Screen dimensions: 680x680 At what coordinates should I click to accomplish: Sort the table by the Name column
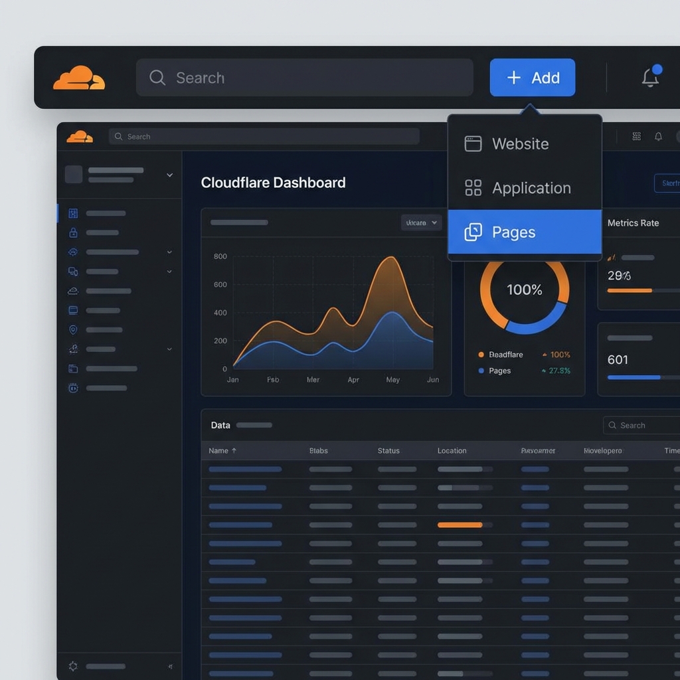[222, 450]
